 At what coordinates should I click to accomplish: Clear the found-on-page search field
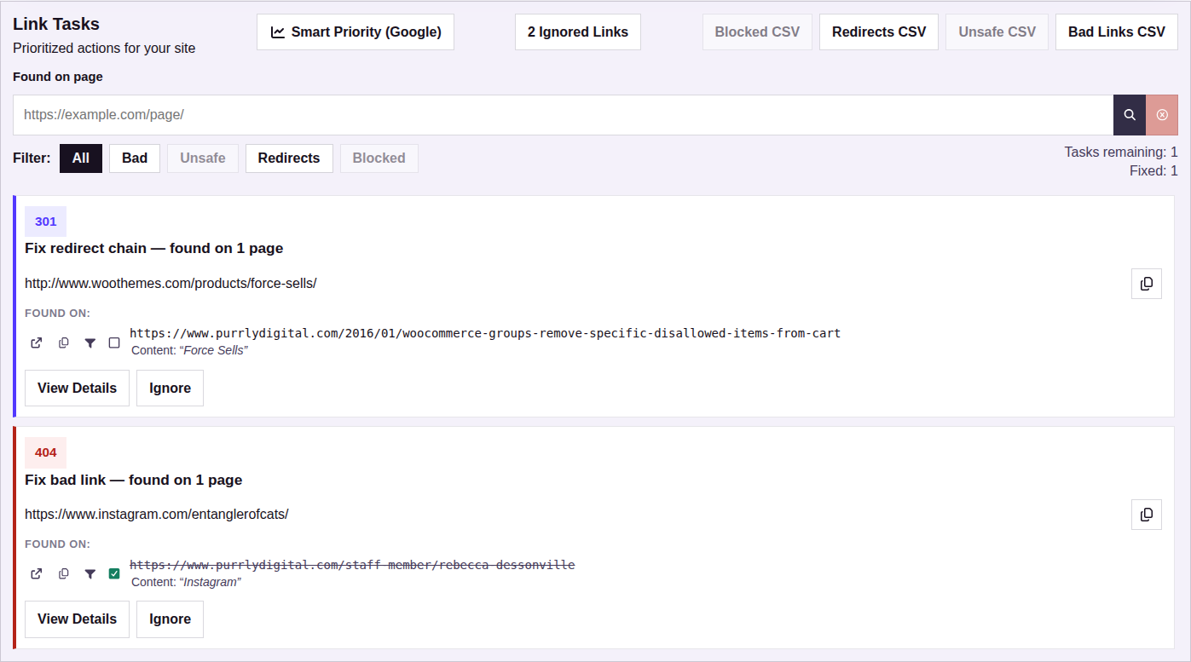[x=1162, y=115]
